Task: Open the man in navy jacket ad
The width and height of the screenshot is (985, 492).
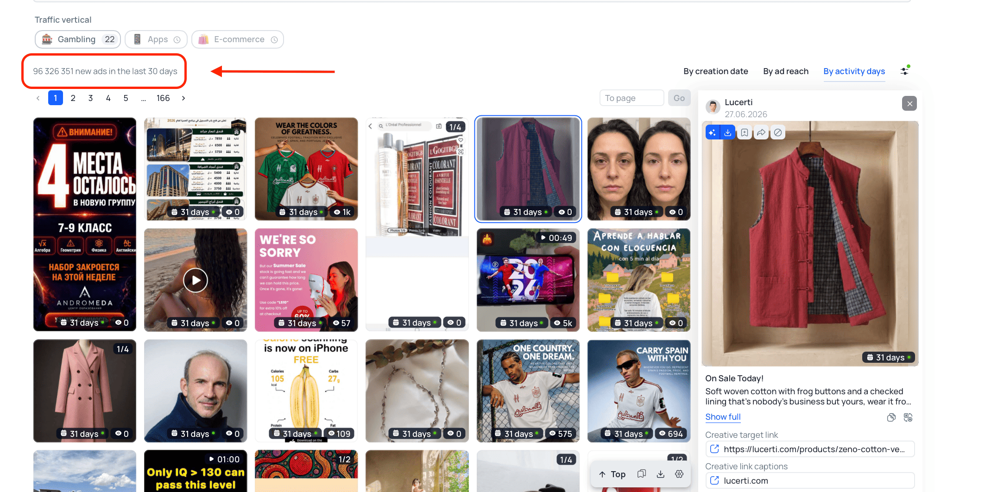Action: pyautogui.click(x=196, y=391)
